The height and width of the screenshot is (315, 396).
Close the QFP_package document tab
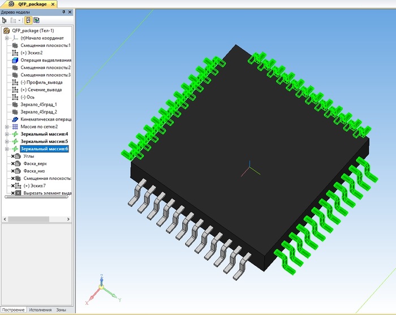[x=53, y=4]
